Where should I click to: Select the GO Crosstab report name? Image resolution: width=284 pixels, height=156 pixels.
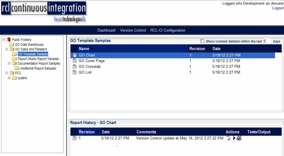coord(89,66)
